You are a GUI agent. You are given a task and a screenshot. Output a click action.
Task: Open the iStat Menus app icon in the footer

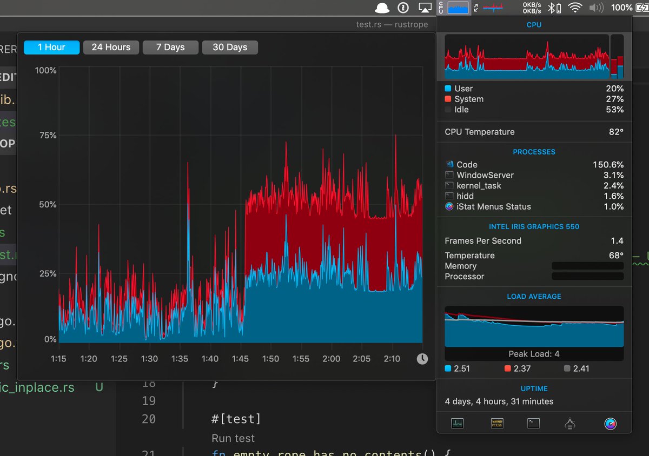(611, 424)
